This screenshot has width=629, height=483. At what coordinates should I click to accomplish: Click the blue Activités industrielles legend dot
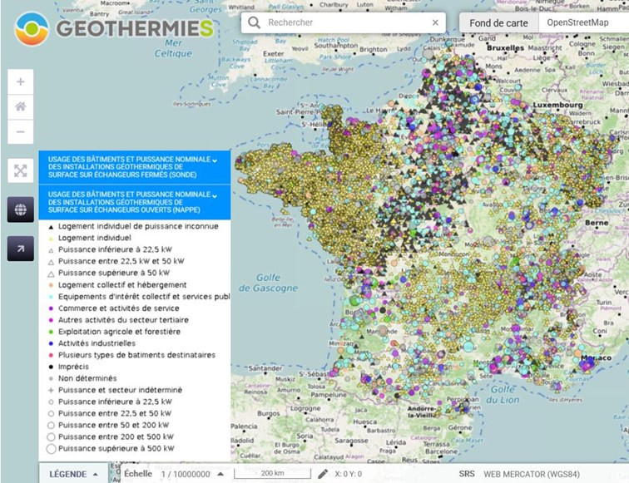coord(51,343)
